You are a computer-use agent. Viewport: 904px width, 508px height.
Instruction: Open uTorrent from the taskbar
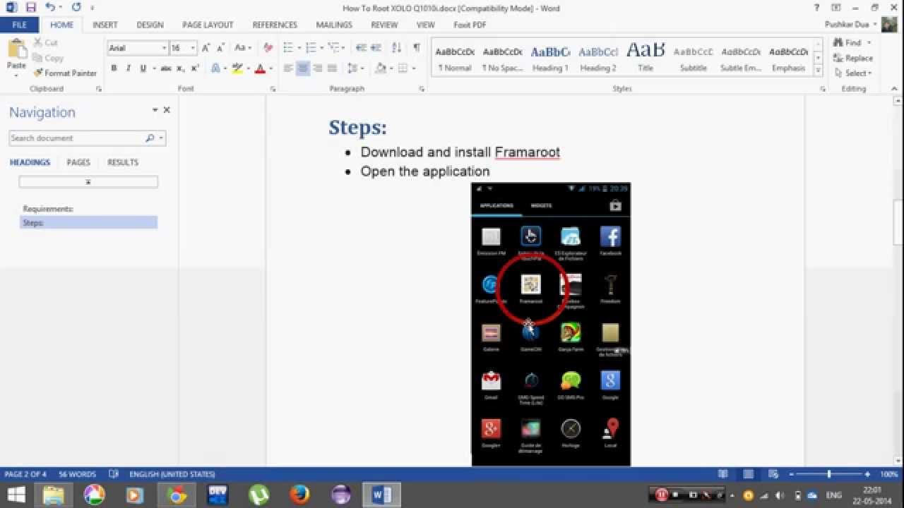pyautogui.click(x=258, y=495)
